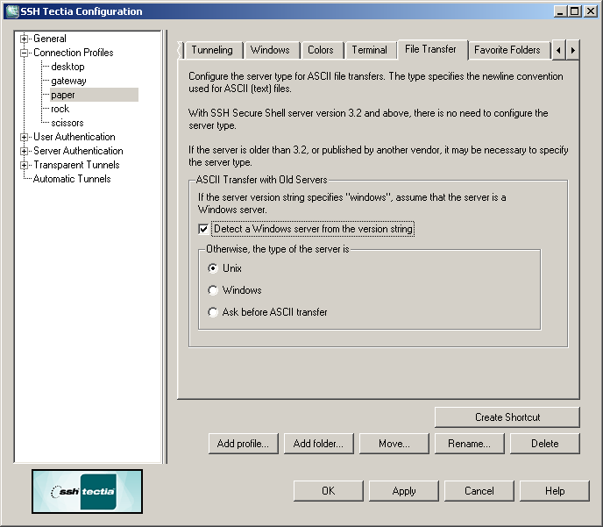Open Help for this dialog
This screenshot has height=527, width=603.
click(554, 491)
